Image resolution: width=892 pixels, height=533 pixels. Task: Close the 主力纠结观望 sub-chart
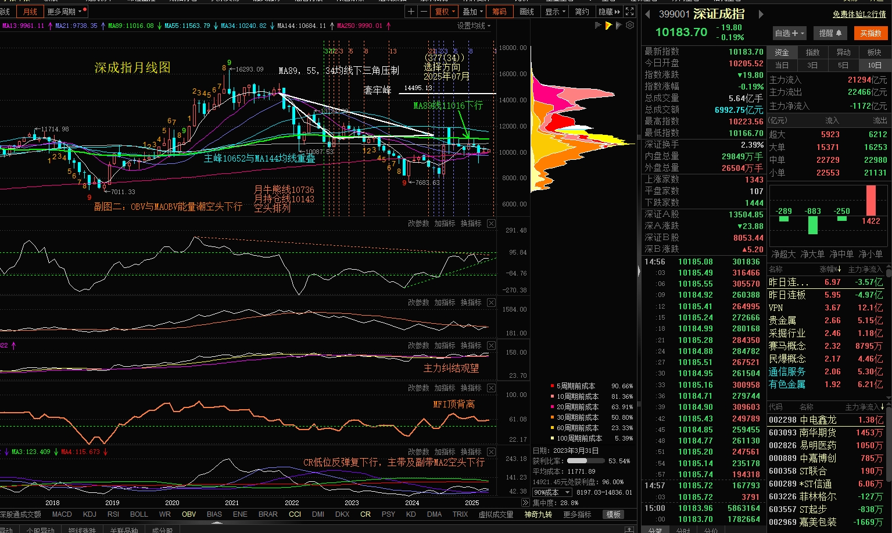tap(491, 345)
